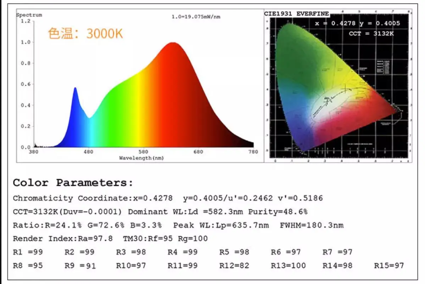This screenshot has height=284, width=425.
Task: Click the Peak WL:Lp=635.7nm value
Action: coord(221,225)
